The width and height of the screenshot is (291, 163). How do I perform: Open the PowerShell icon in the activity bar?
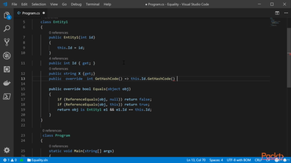coord(7,96)
